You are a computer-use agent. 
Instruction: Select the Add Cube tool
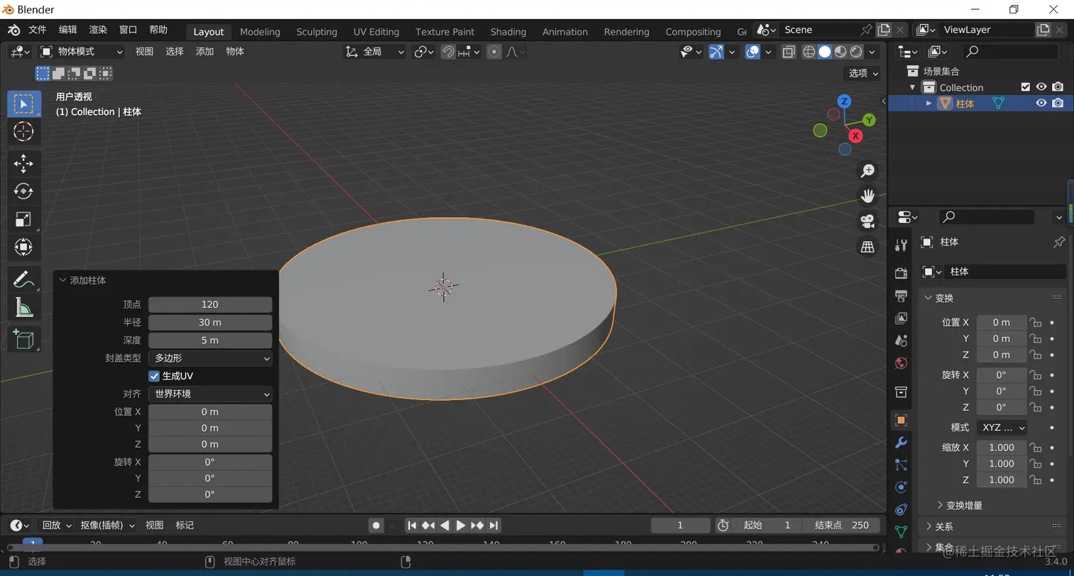23,340
